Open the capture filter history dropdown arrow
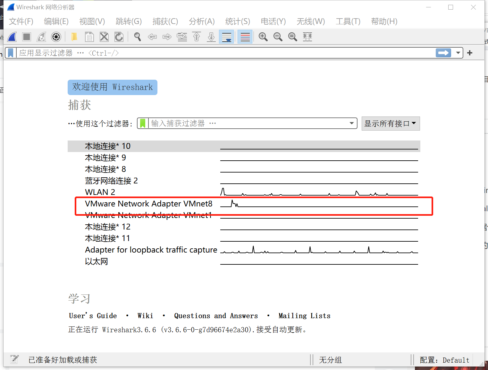Screen dimensions: 488x370 (x=351, y=123)
